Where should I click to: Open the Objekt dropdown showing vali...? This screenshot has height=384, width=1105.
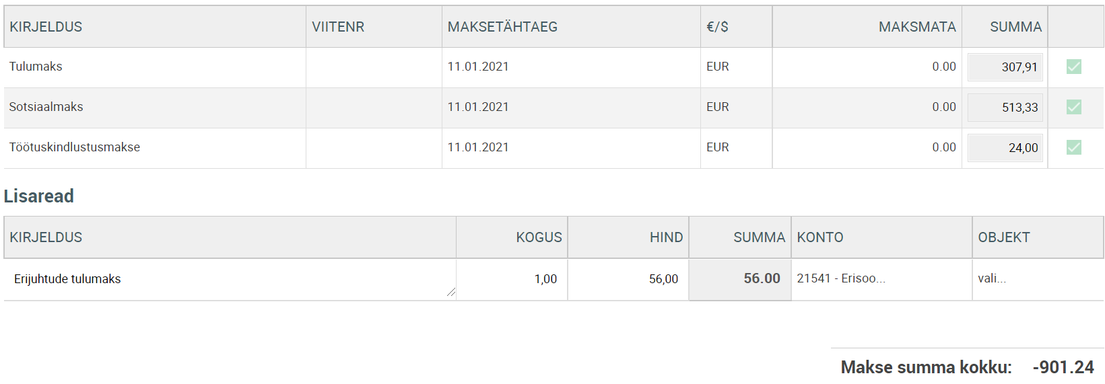[1038, 278]
